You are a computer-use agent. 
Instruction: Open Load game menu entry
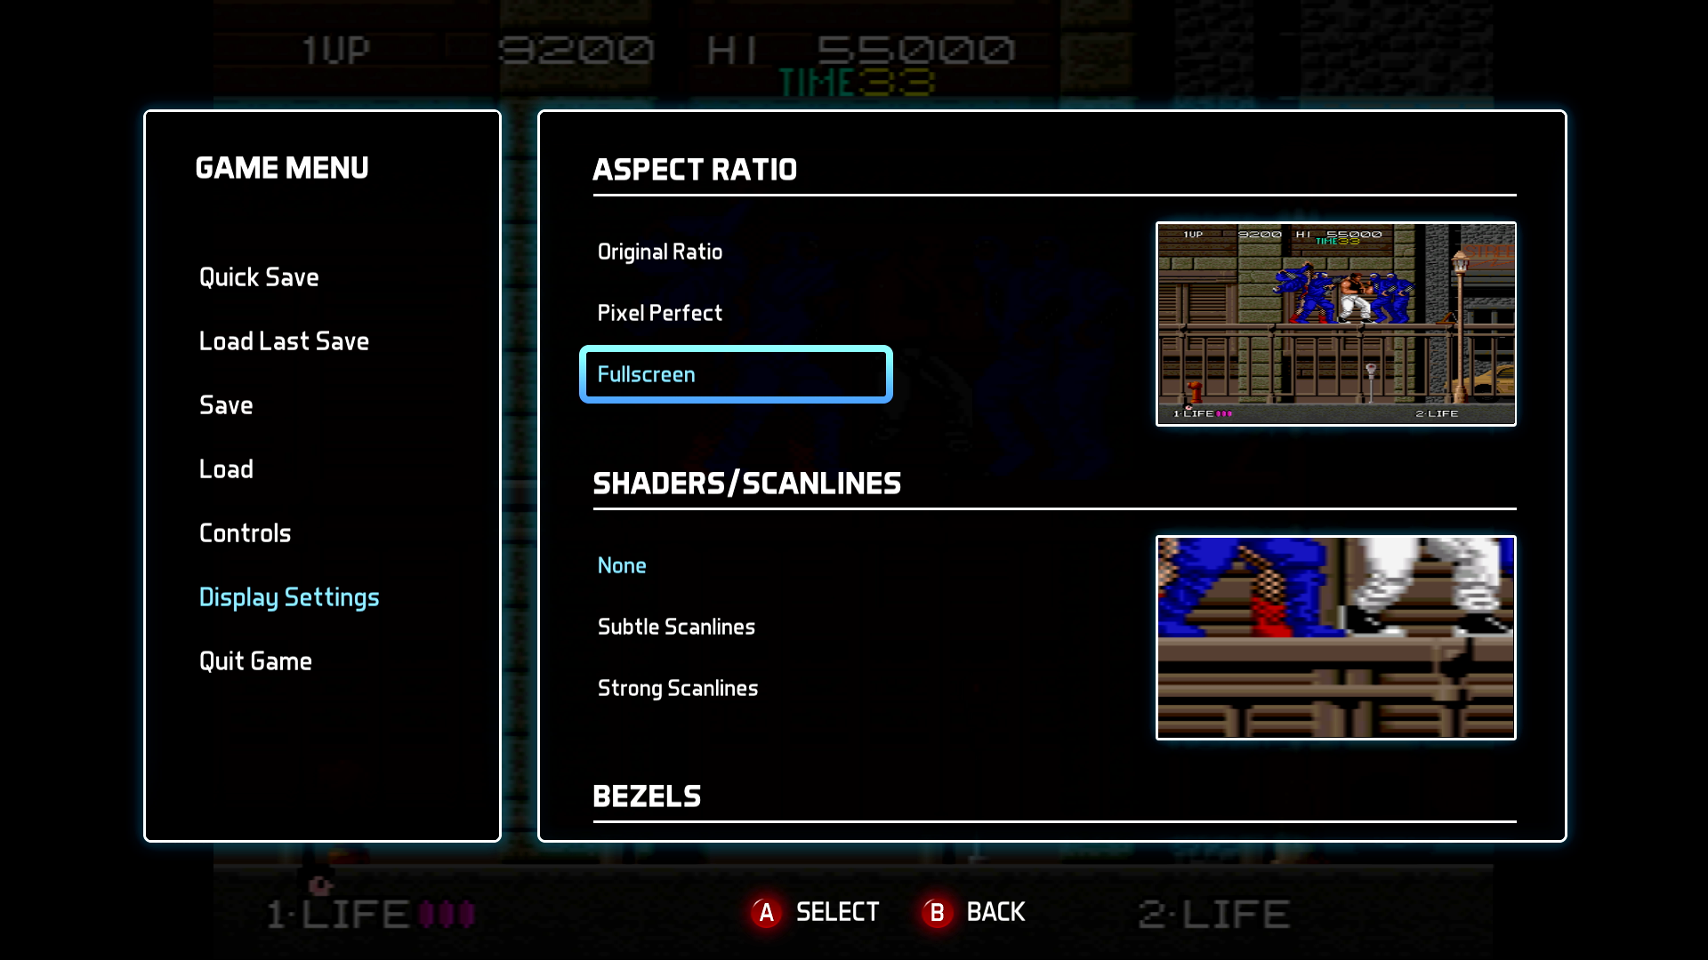(x=227, y=468)
